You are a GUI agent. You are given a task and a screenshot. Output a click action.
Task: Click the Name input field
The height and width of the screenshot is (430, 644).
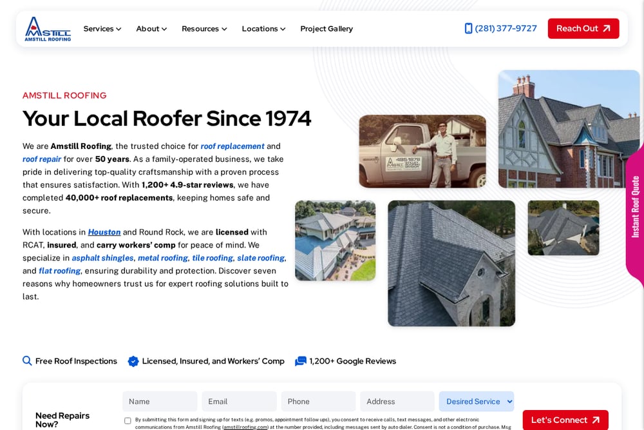tap(160, 401)
